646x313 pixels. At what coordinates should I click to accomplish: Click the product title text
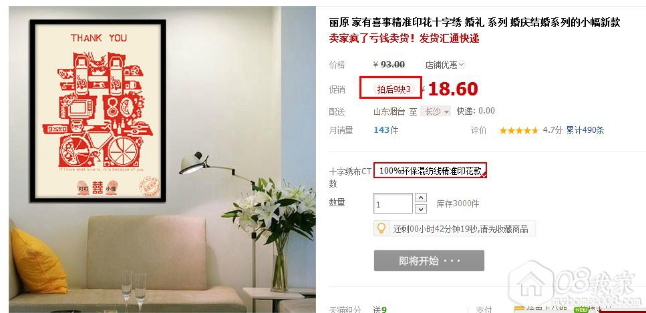tap(474, 22)
